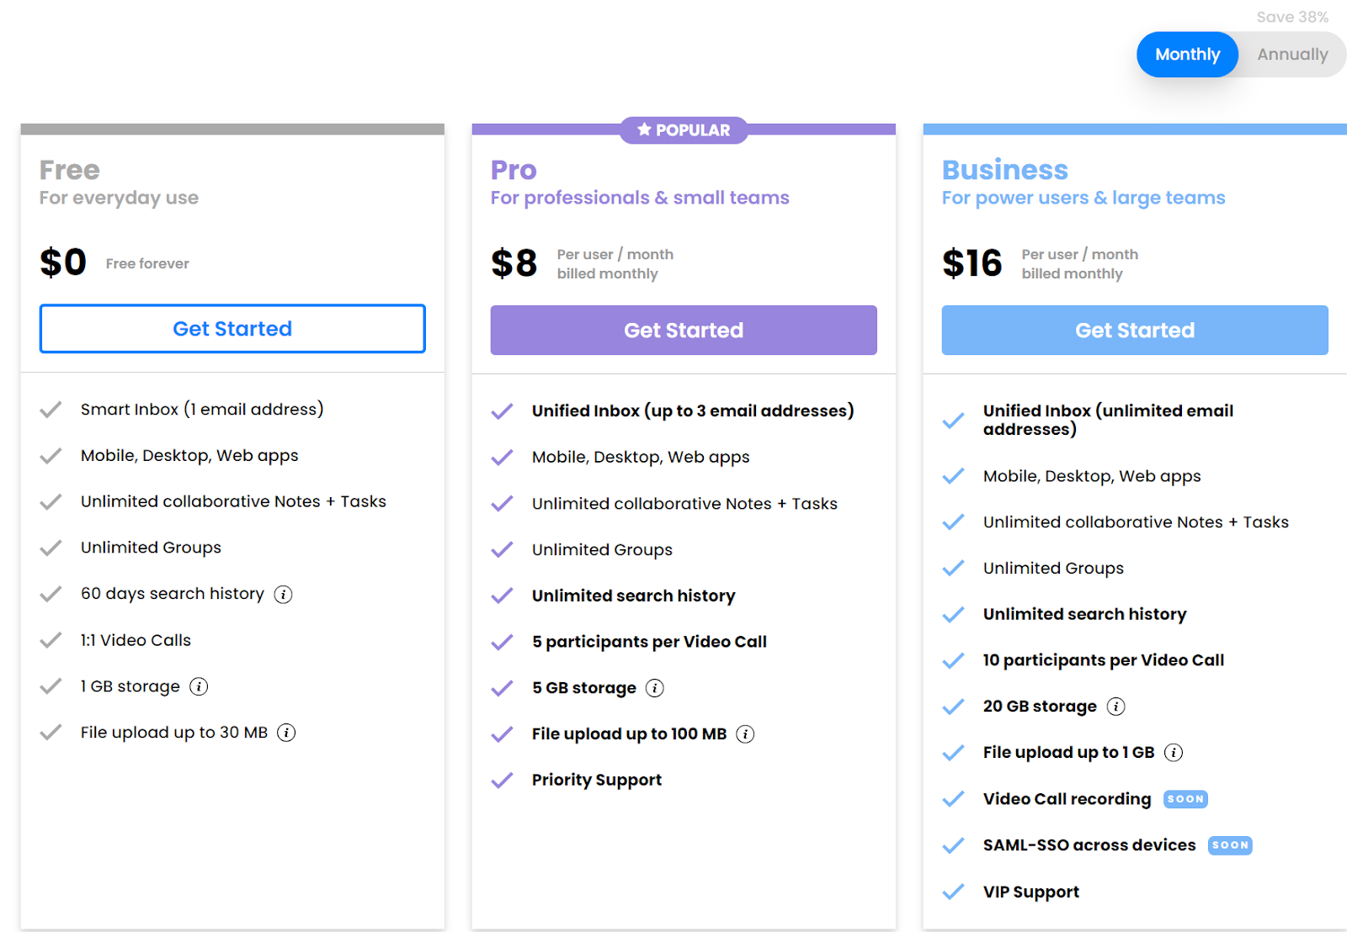Click the Business plan heading
This screenshot has height=932, width=1347.
[1004, 170]
